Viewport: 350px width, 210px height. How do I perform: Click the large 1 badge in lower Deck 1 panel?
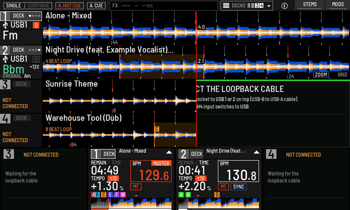coord(96,154)
